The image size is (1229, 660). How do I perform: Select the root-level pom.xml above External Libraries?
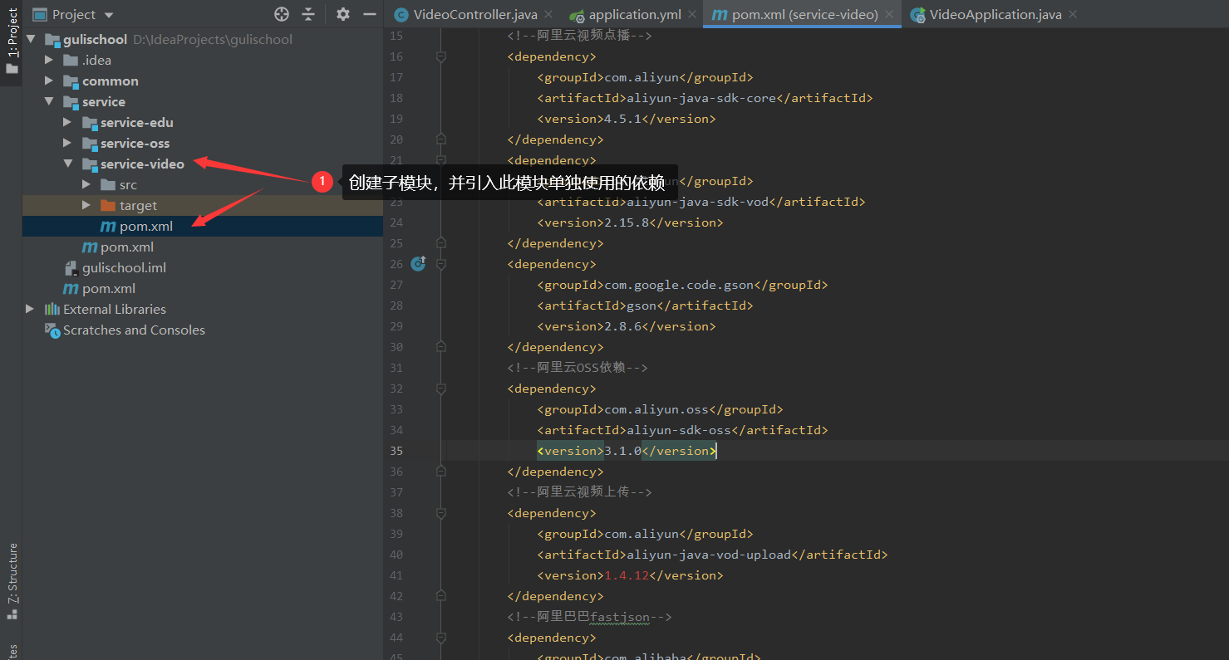coord(109,288)
